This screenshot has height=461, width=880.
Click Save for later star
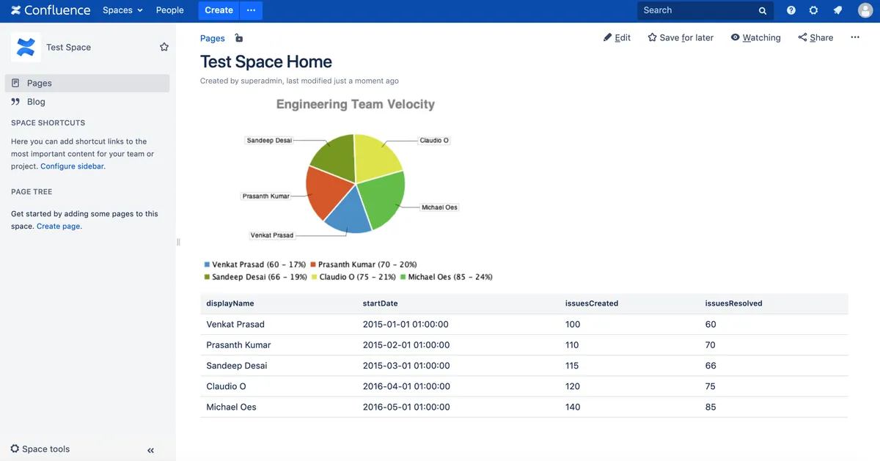coord(681,37)
